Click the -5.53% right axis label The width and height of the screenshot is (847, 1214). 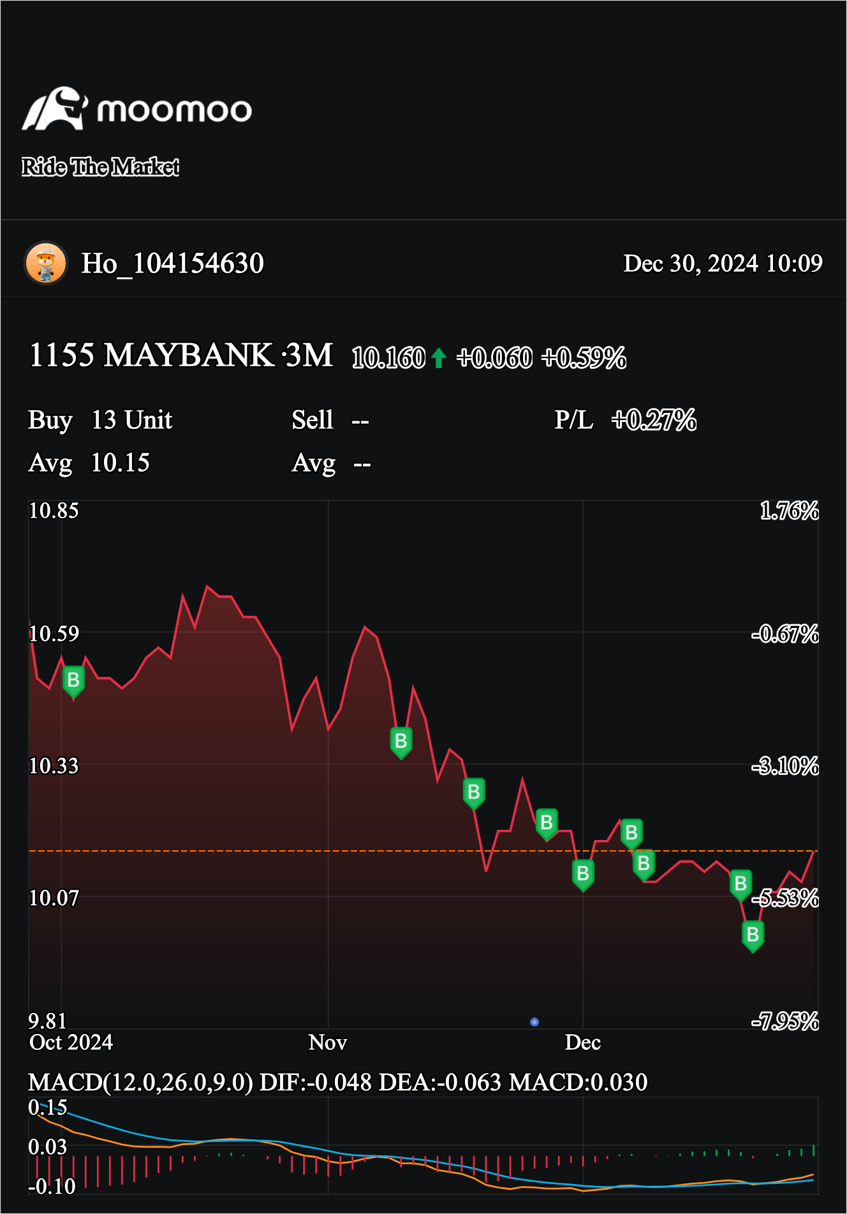point(785,898)
